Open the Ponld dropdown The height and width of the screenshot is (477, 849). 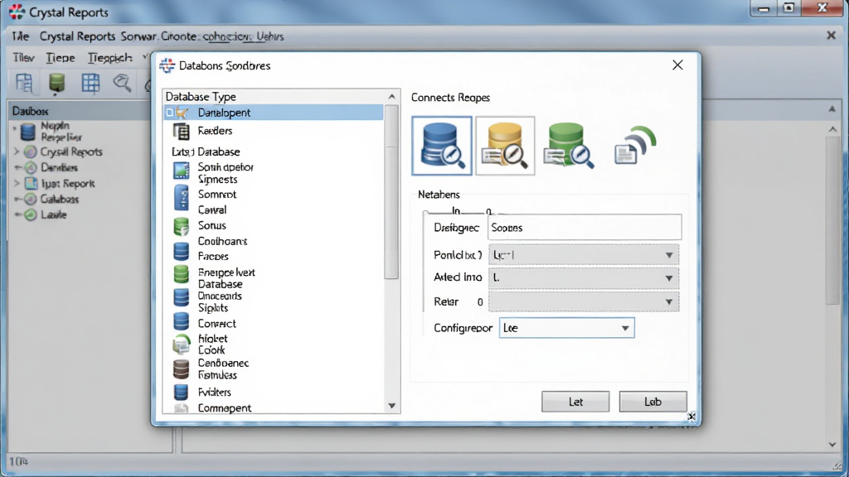583,255
